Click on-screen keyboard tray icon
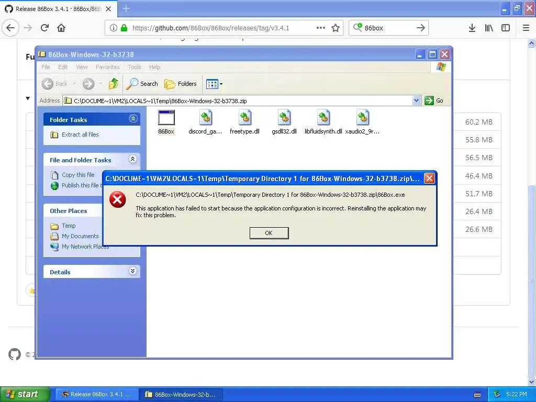 pyautogui.click(x=477, y=395)
